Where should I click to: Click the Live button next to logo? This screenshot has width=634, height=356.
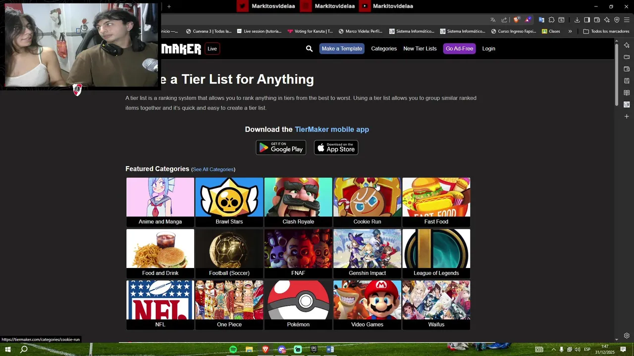(x=212, y=48)
